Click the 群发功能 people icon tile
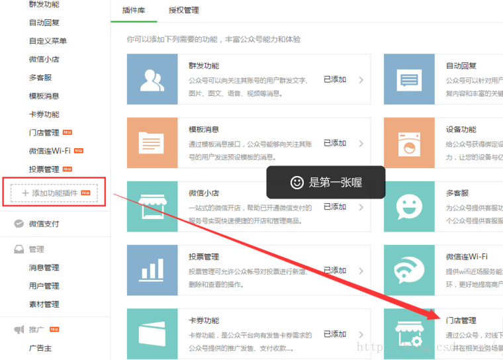503x360 pixels. click(x=152, y=79)
